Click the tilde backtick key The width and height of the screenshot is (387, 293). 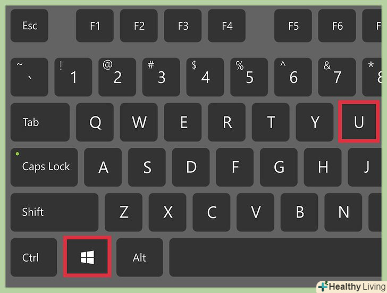(x=29, y=77)
